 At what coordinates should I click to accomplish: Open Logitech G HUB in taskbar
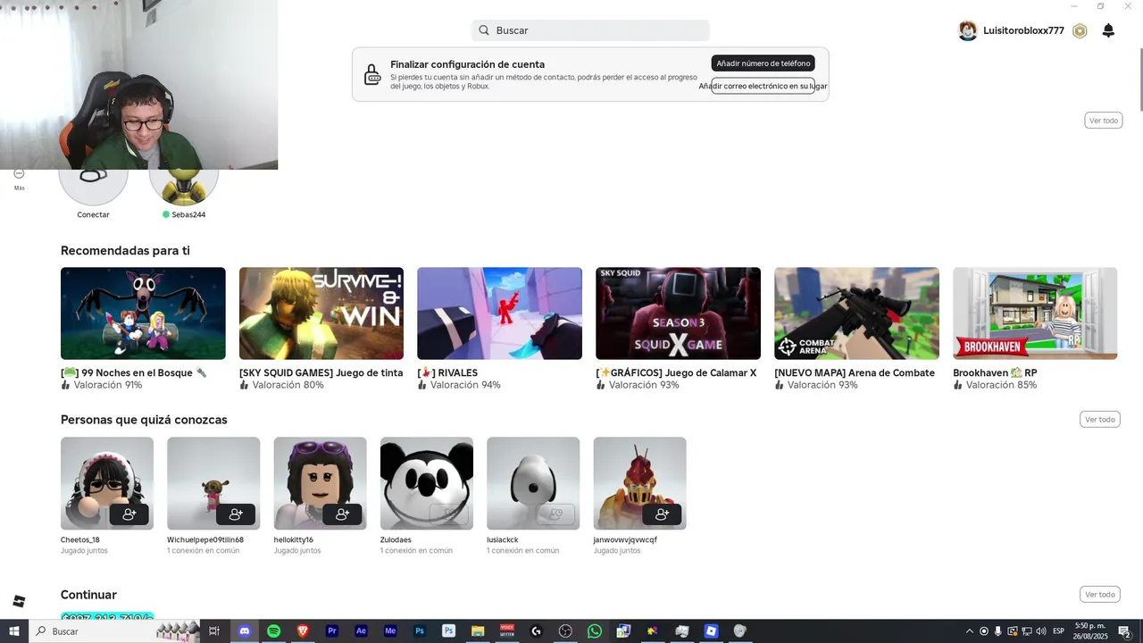pyautogui.click(x=536, y=631)
